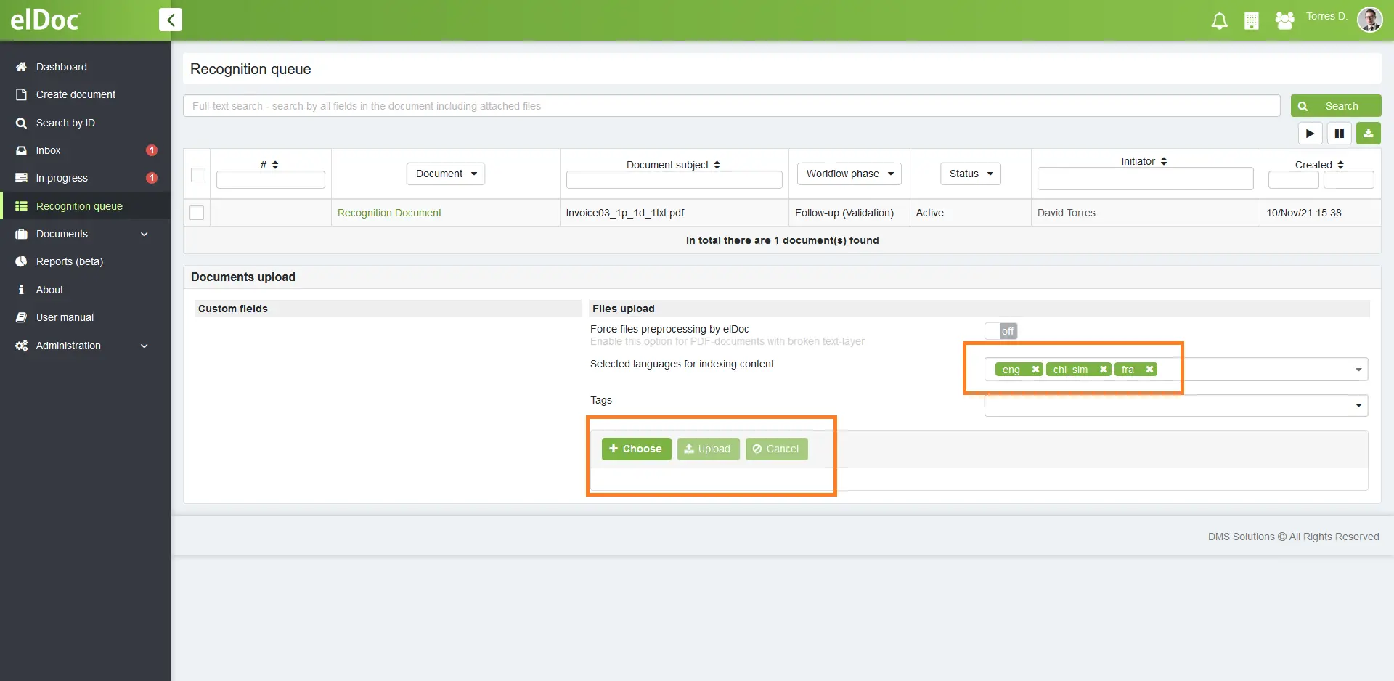The image size is (1394, 681).
Task: Check the select-all checkbox in table header
Action: [x=197, y=175]
